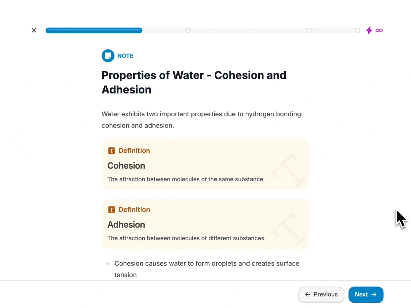Click the Cohesion definition heading
The width and height of the screenshot is (411, 308).
coord(126,166)
